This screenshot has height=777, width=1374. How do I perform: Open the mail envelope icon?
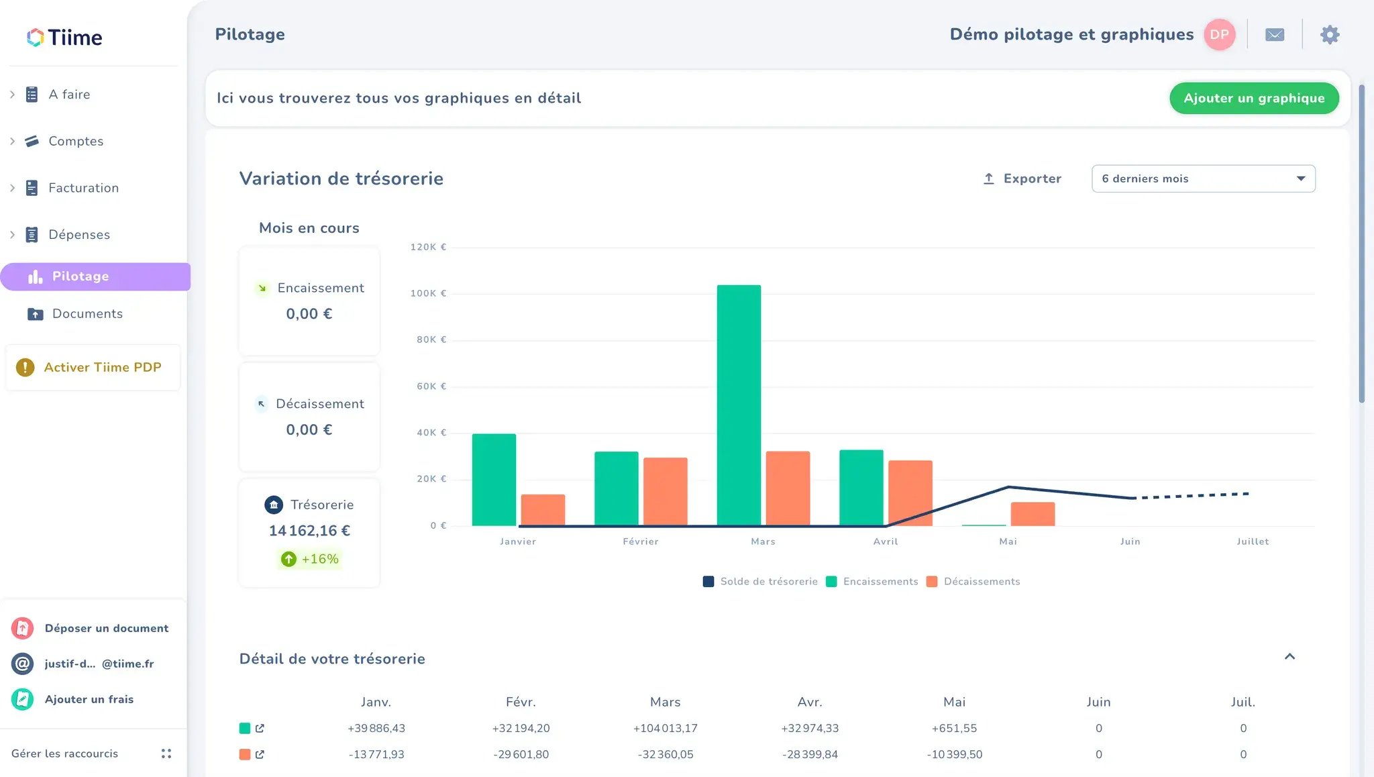click(1275, 35)
